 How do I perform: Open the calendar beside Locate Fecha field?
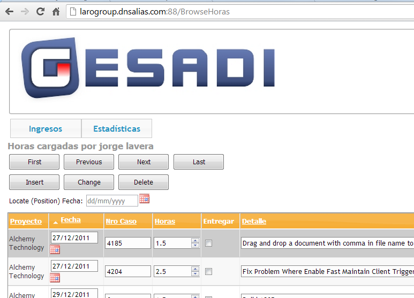[145, 198]
